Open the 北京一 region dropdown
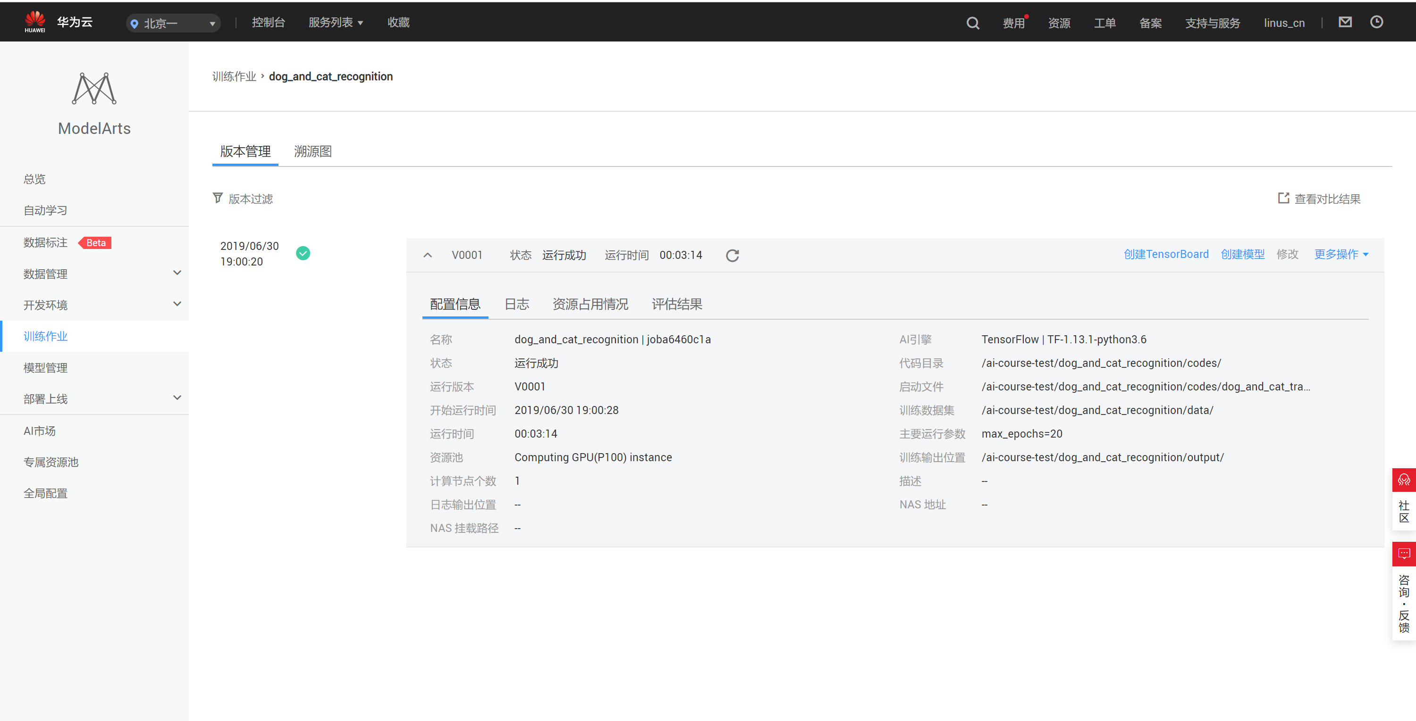This screenshot has height=721, width=1416. 173,23
